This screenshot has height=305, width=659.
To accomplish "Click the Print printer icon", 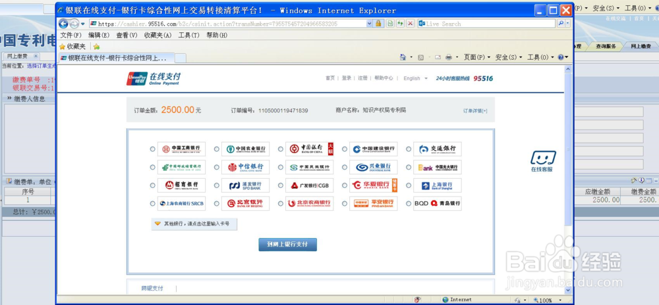I will [x=449, y=57].
